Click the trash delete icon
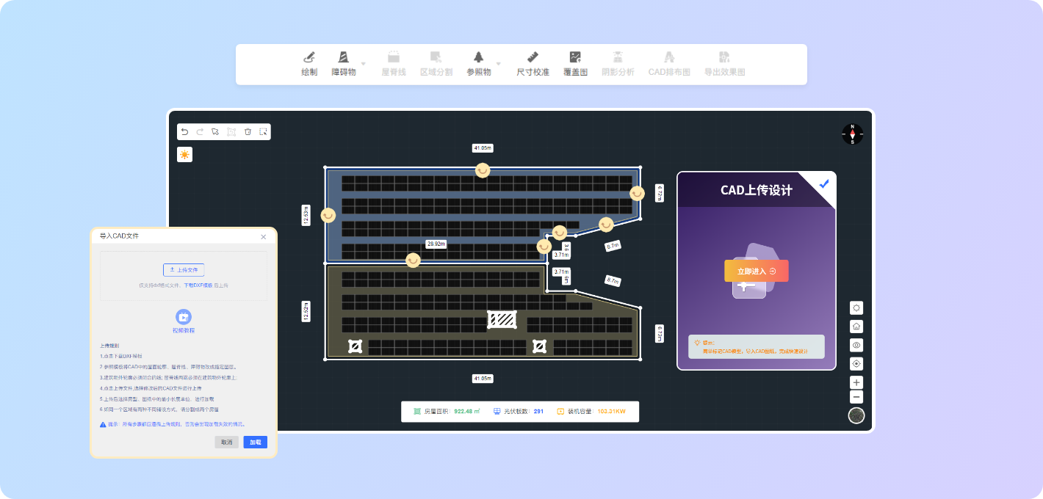Image resolution: width=1043 pixels, height=499 pixels. (x=248, y=132)
